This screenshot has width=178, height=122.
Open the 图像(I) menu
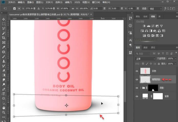(30, 2)
